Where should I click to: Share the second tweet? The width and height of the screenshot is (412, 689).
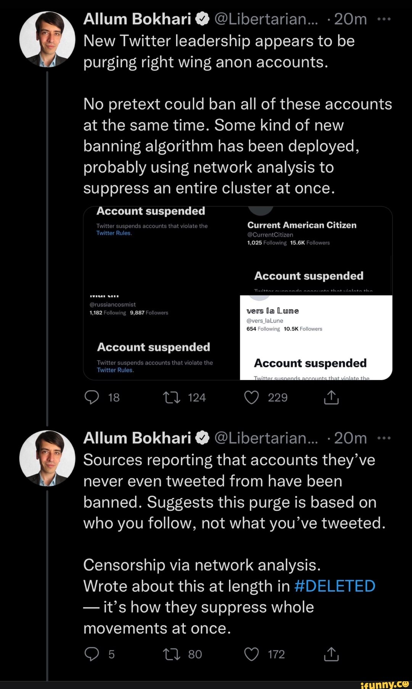[331, 654]
